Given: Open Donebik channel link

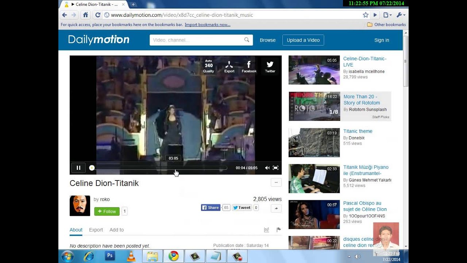Looking at the screenshot, I should [357, 138].
